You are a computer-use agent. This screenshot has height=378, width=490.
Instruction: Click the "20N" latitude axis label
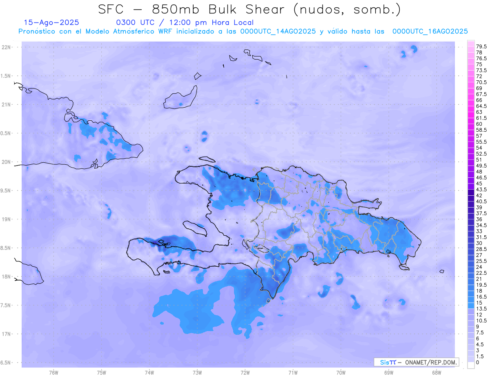[7, 162]
